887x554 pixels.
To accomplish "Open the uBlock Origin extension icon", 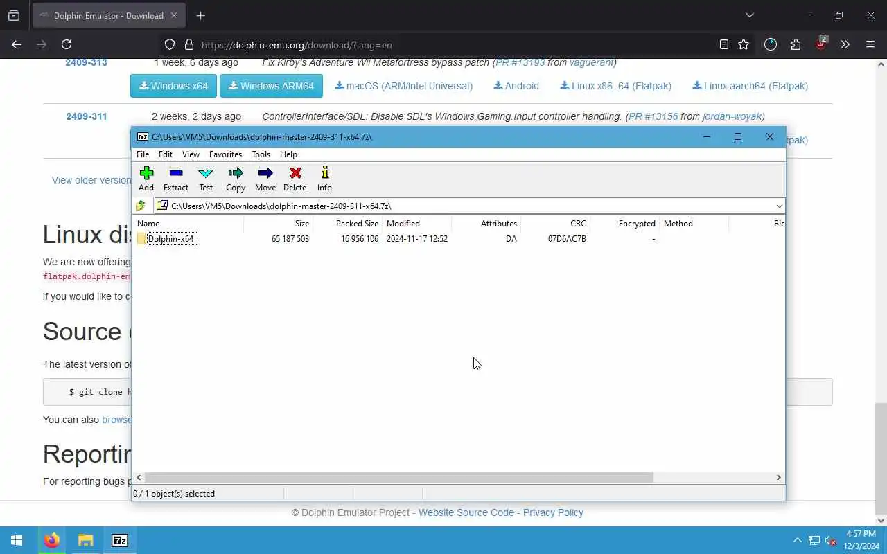I will pyautogui.click(x=821, y=43).
